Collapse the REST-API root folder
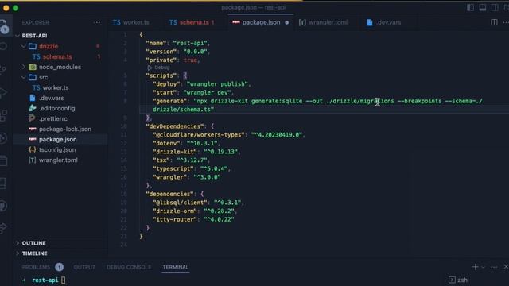This screenshot has width=509, height=286. coord(34,36)
